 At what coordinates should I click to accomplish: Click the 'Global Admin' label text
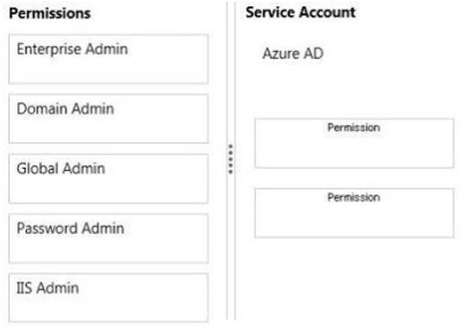tap(61, 168)
